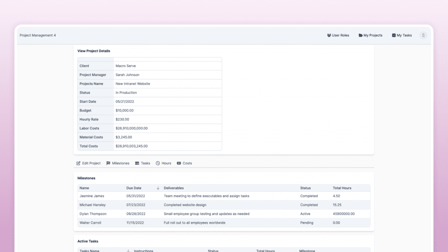
Task: Click the My Projects folder icon
Action: point(360,35)
